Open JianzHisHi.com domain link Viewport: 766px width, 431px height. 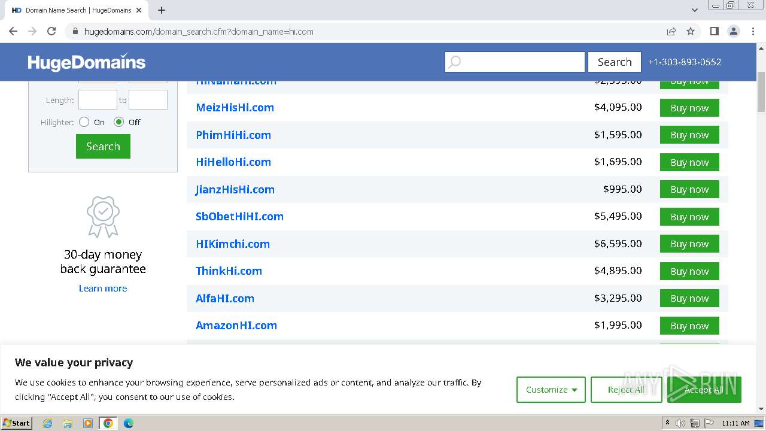[x=235, y=189]
